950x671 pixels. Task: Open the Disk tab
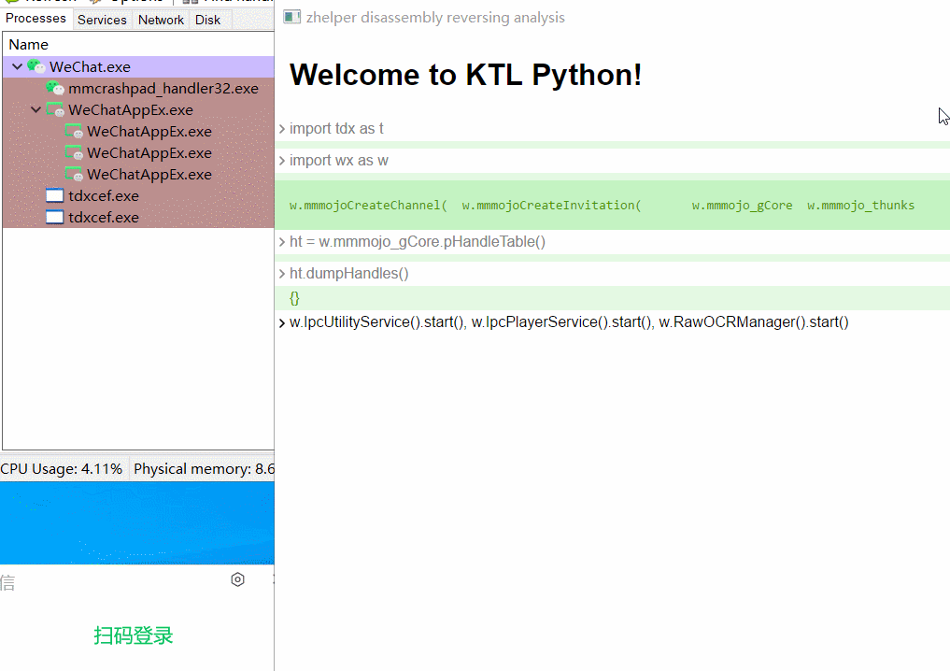point(207,20)
